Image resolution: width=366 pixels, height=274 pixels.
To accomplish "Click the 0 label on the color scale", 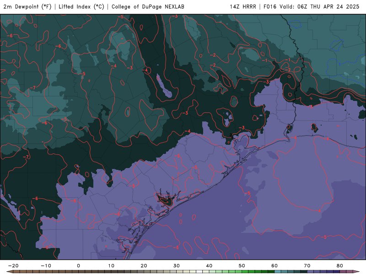I will pos(78,266).
